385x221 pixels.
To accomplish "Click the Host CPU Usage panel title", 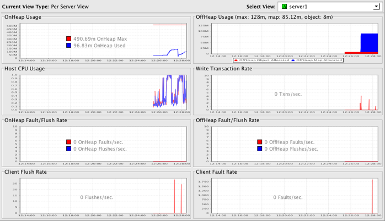I will pyautogui.click(x=25, y=69).
